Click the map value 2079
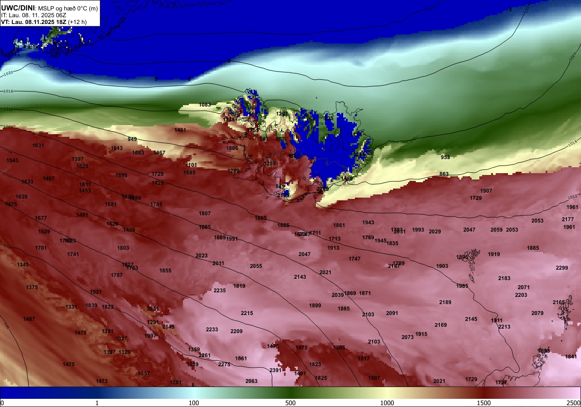 537,313
